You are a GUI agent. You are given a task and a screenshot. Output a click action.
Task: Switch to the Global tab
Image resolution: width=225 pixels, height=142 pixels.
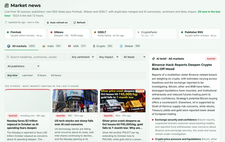coord(130,46)
